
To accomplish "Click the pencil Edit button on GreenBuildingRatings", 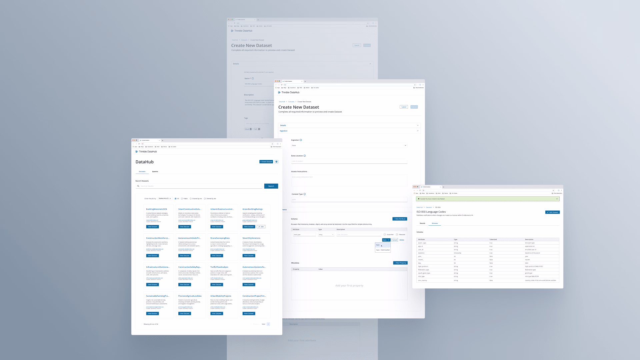I will [x=261, y=227].
